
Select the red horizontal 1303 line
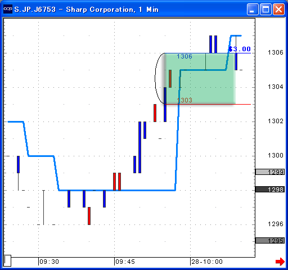208,104
